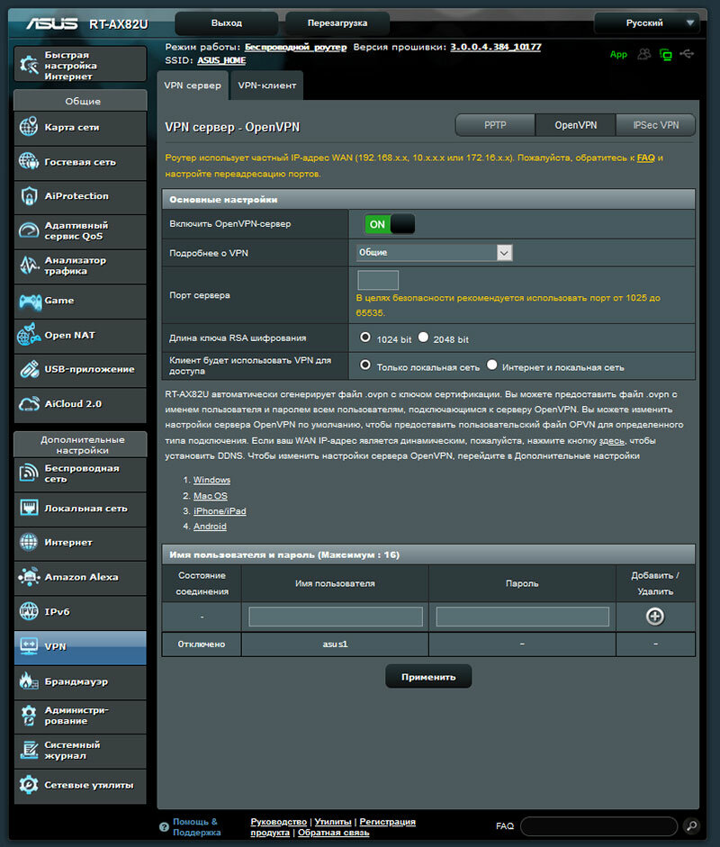Screen dimensions: 720x847
Task: Click the help and support question icon
Action: tap(164, 827)
